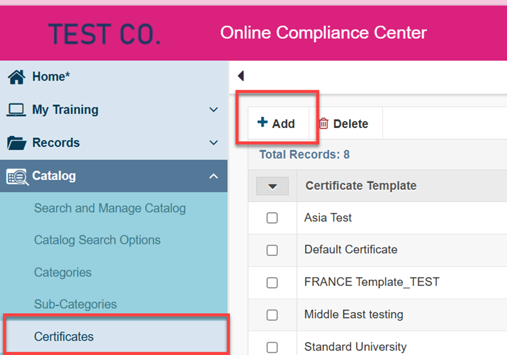Check the Asia Test checkbox
Viewport: 507px width, 355px height.
272,218
